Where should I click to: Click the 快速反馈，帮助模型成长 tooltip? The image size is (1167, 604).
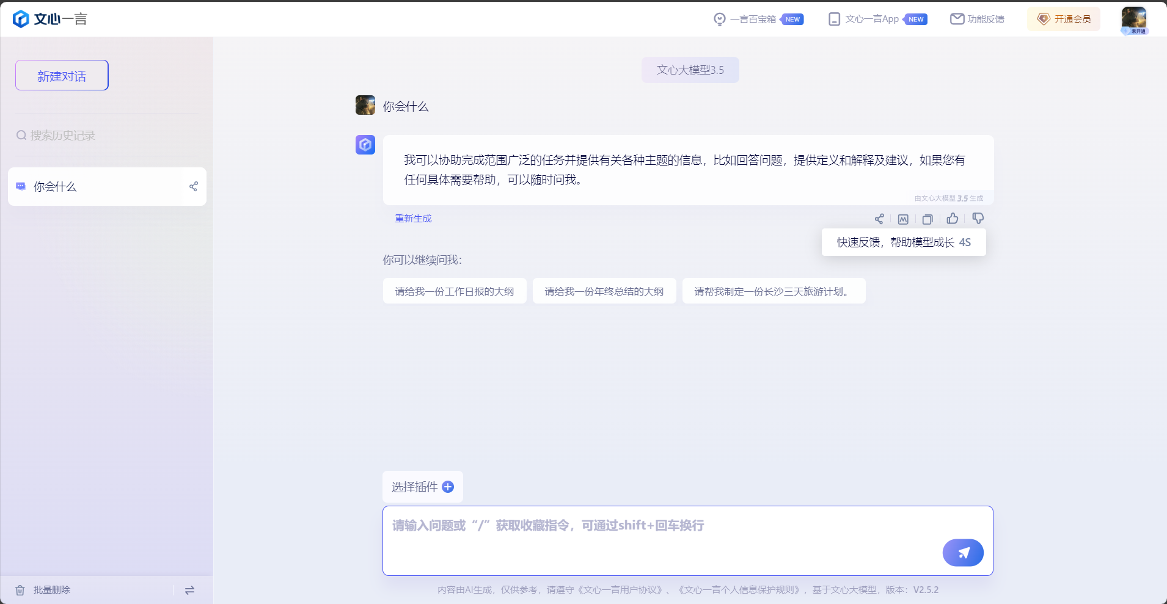pyautogui.click(x=904, y=242)
